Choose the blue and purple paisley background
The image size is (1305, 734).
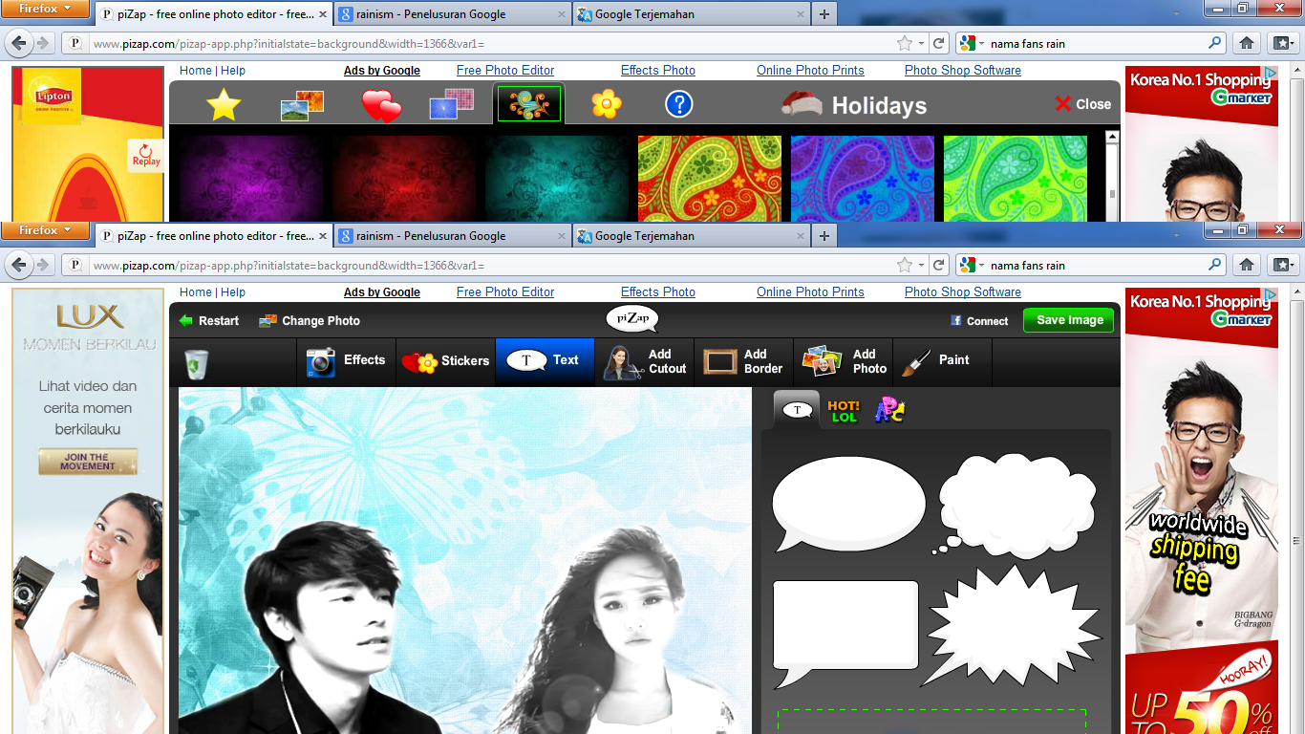tap(863, 179)
